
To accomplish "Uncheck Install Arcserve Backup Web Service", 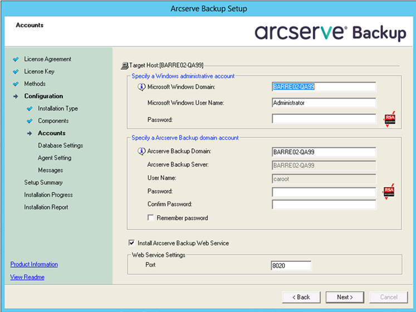I will pyautogui.click(x=131, y=243).
